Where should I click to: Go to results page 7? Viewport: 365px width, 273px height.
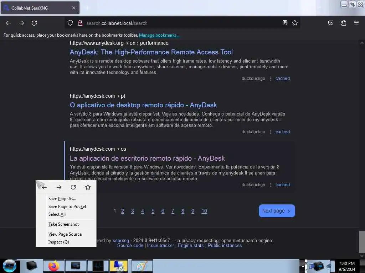173,211
